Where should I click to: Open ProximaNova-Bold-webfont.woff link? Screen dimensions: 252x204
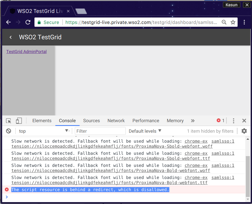[111, 170]
